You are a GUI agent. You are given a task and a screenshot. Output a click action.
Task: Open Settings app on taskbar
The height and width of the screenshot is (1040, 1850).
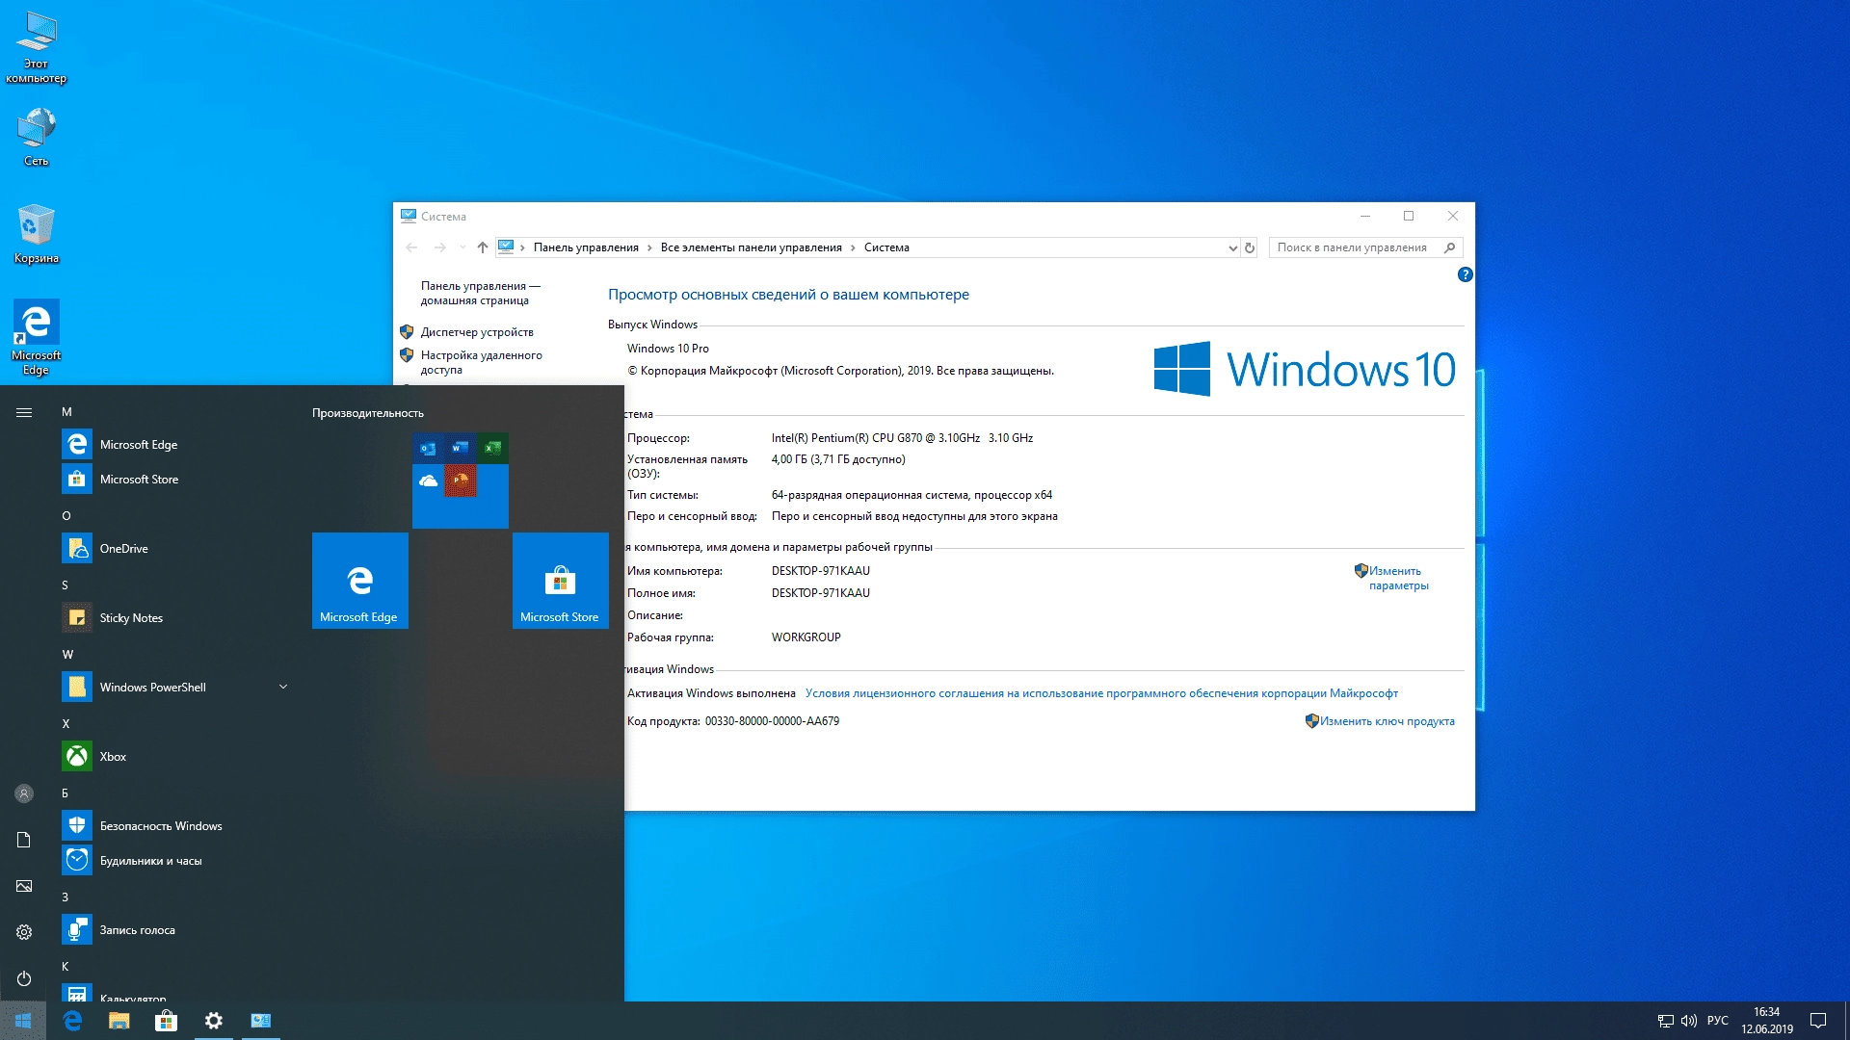pyautogui.click(x=214, y=1021)
